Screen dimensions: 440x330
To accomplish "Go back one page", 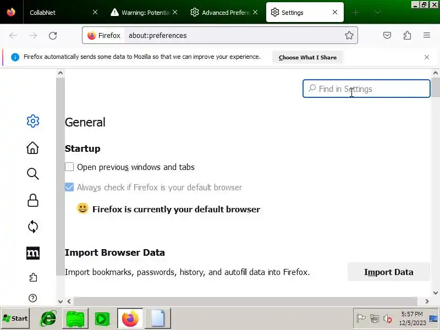I will (13, 36).
